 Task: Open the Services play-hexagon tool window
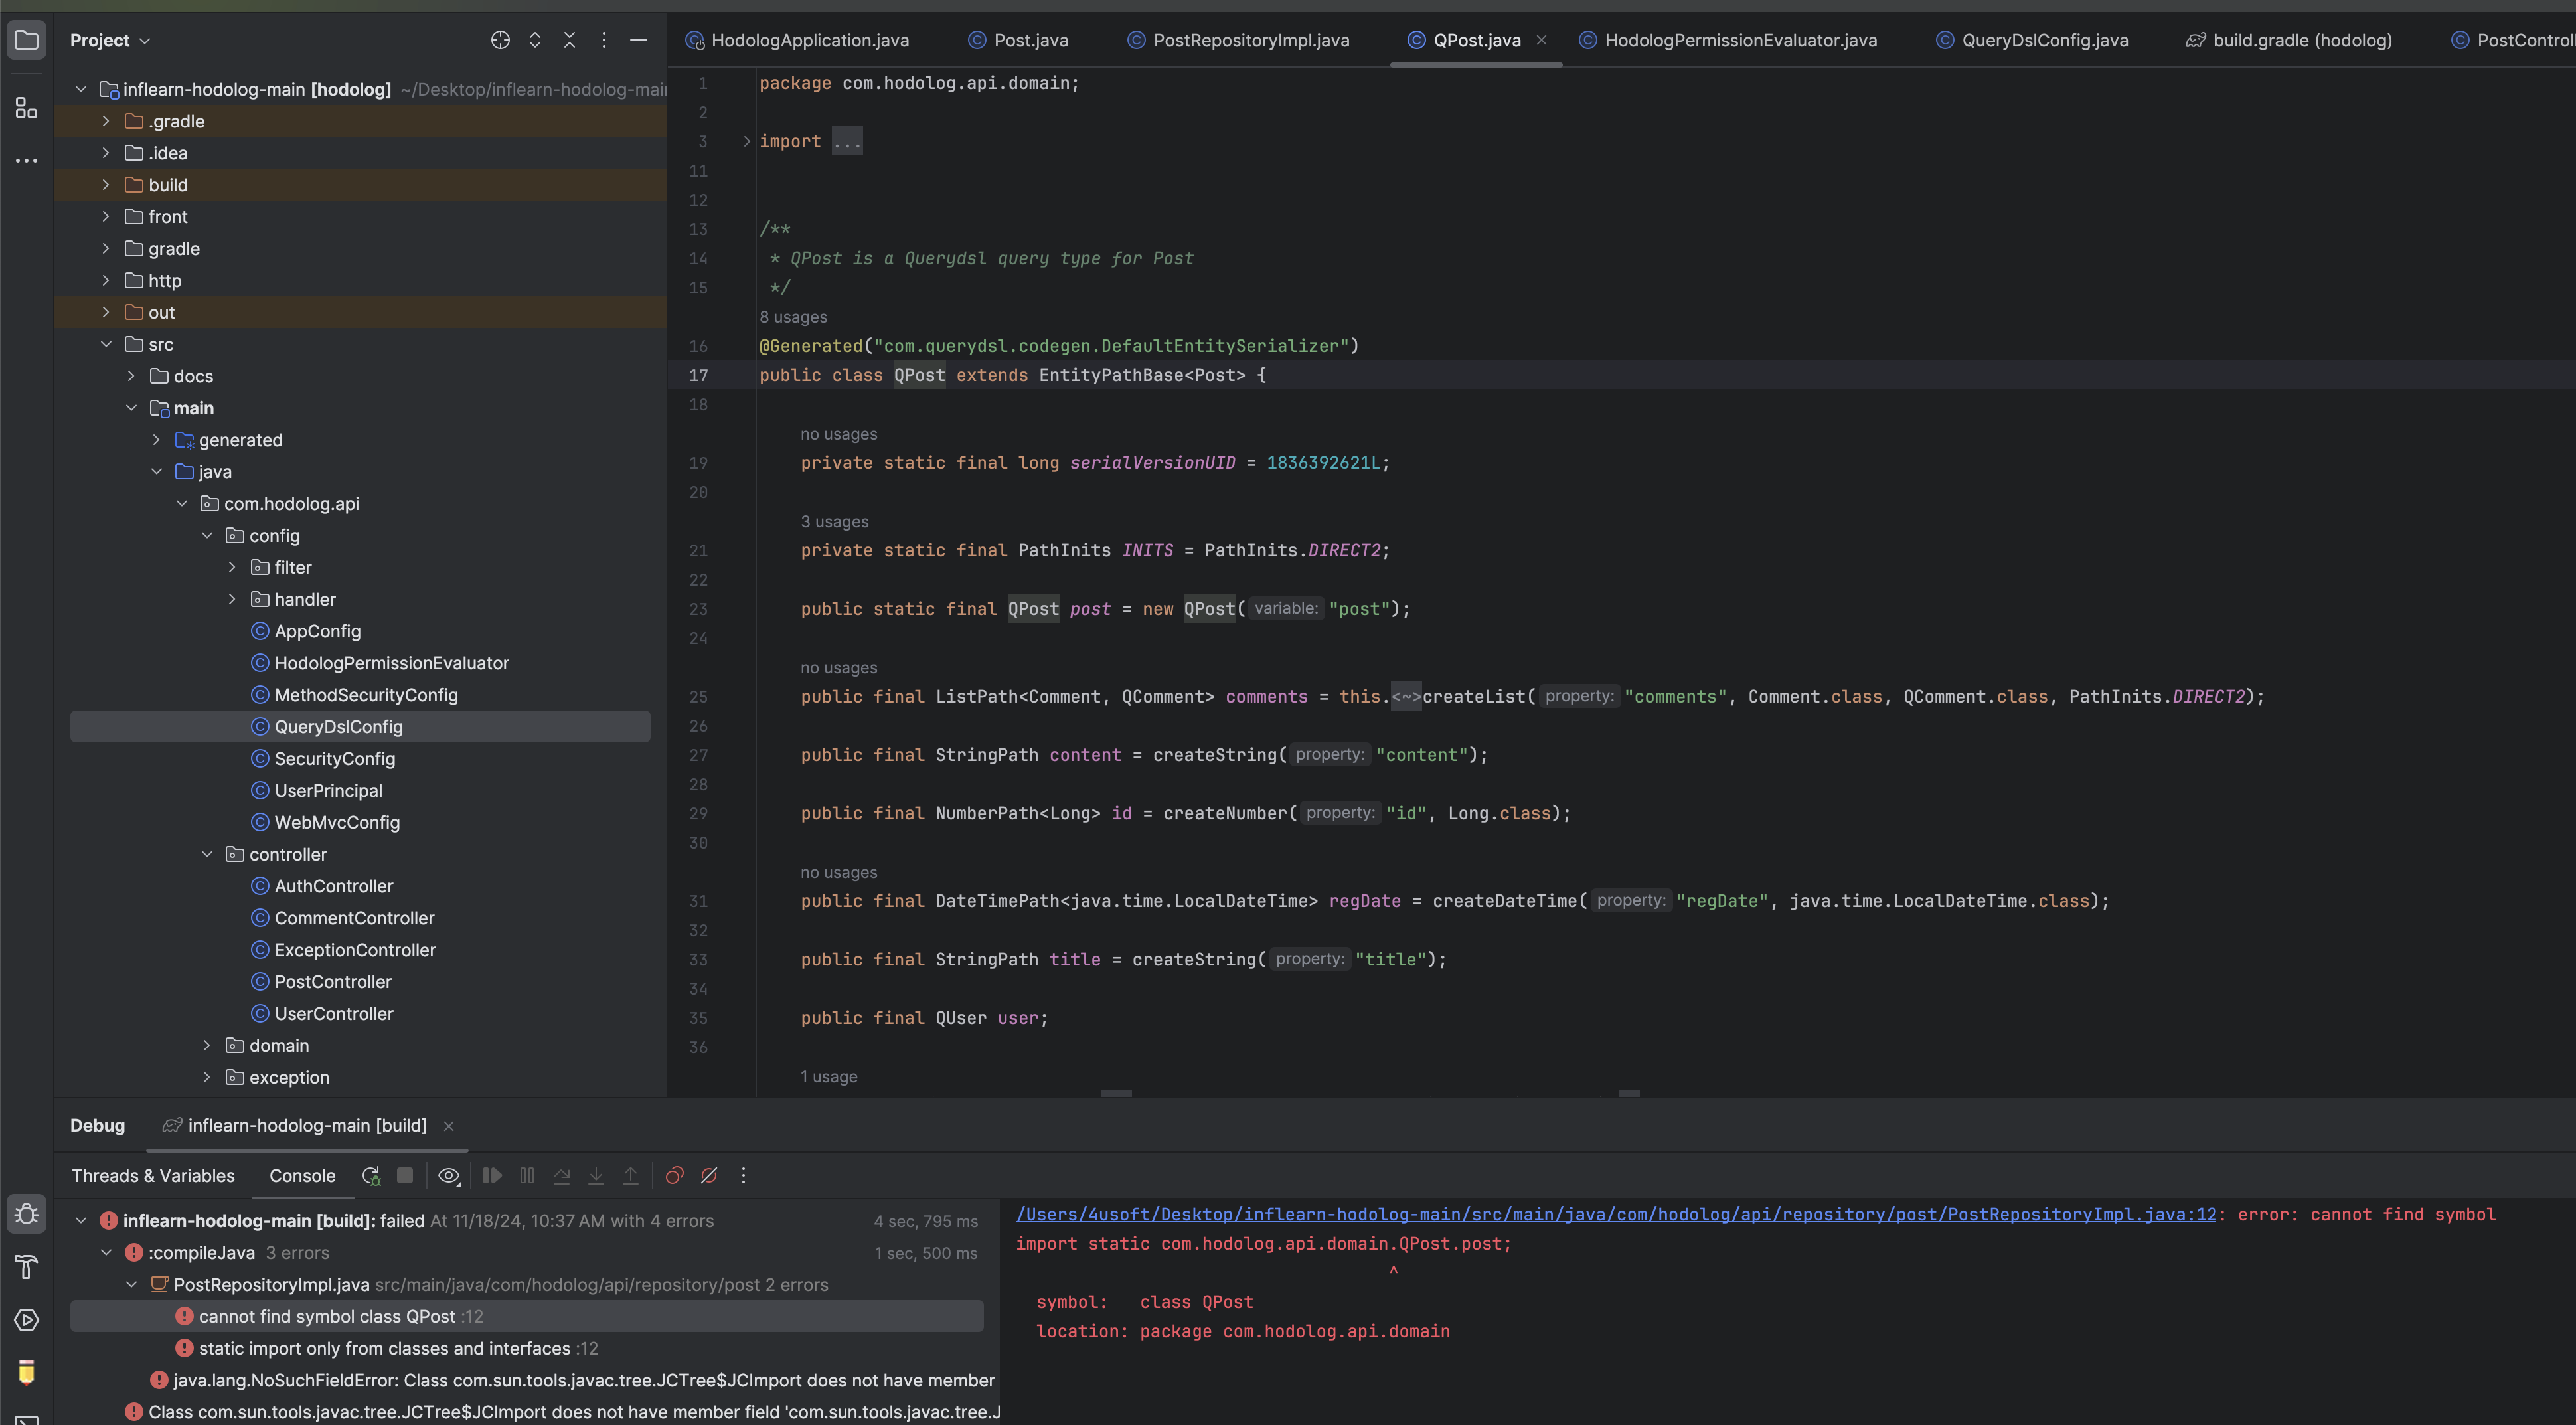click(27, 1320)
